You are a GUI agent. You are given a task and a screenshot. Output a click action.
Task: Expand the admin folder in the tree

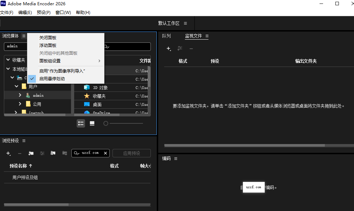pos(20,95)
